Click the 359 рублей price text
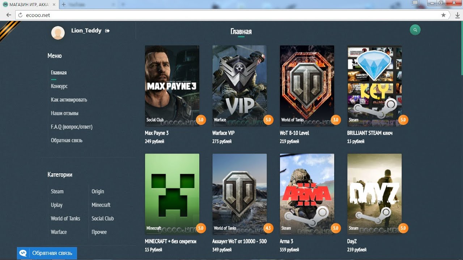 tap(289, 250)
